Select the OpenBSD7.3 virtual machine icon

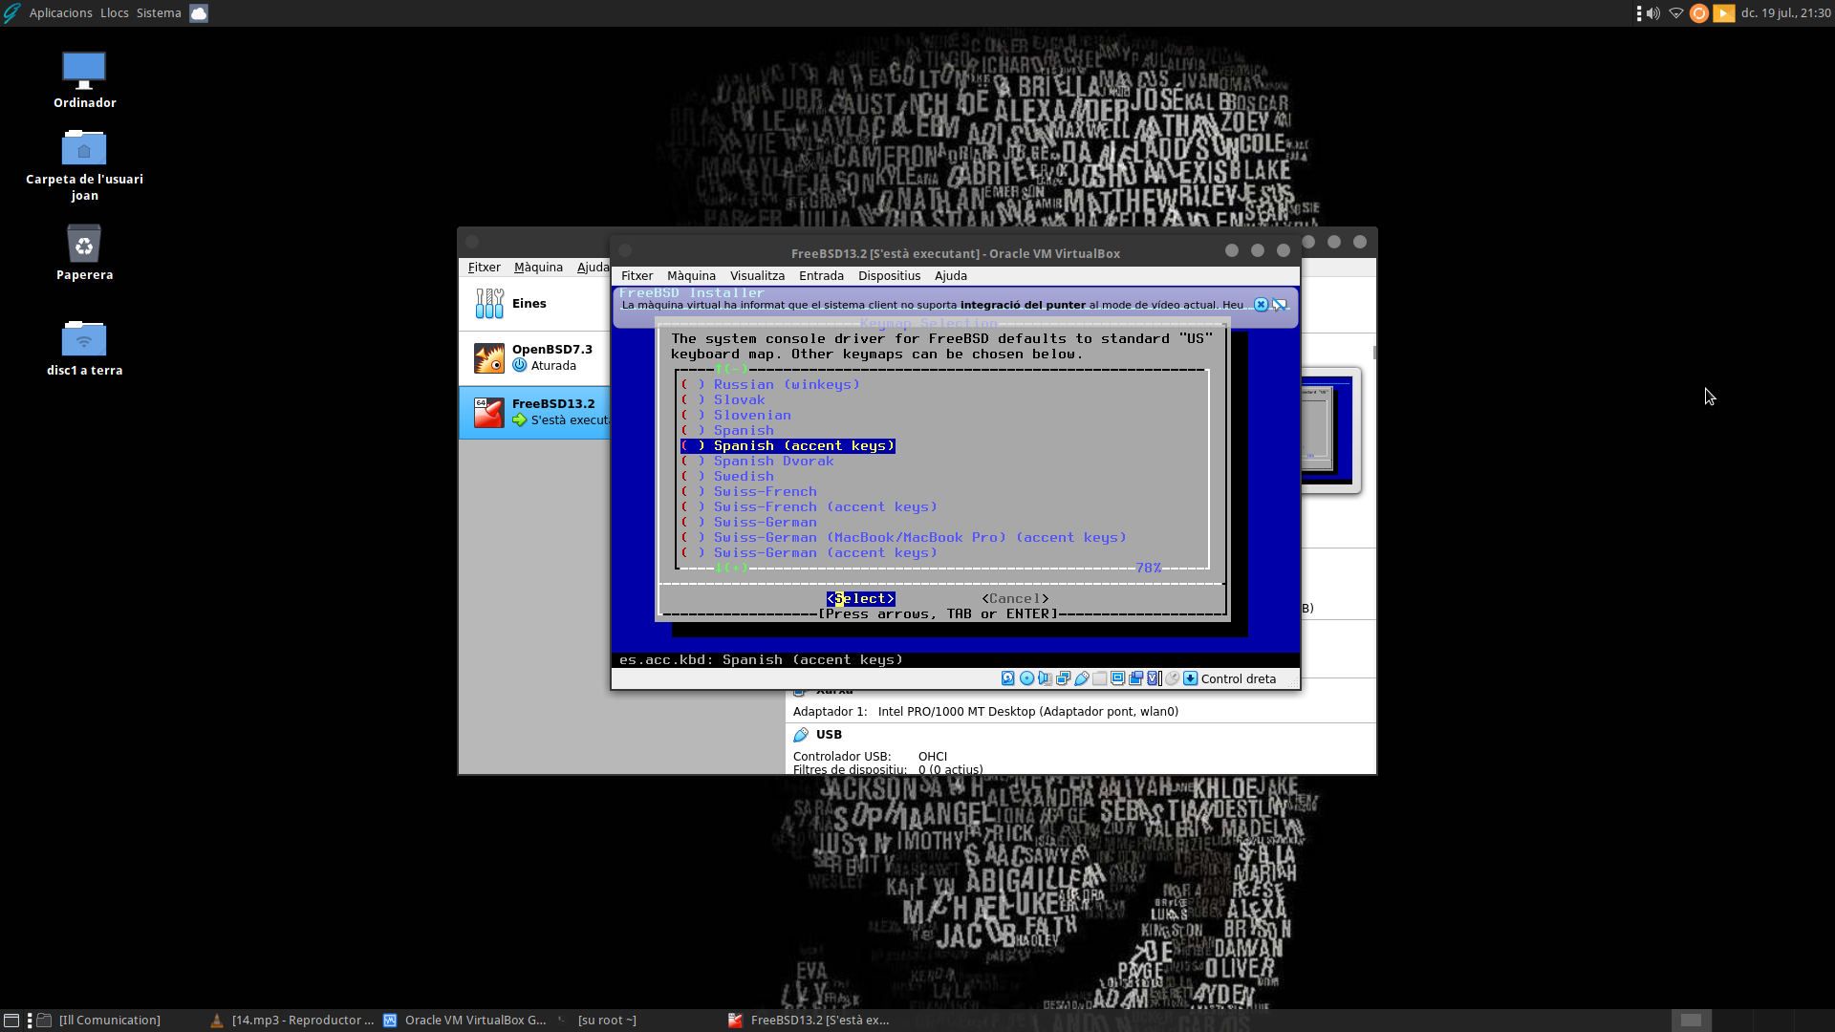point(489,358)
